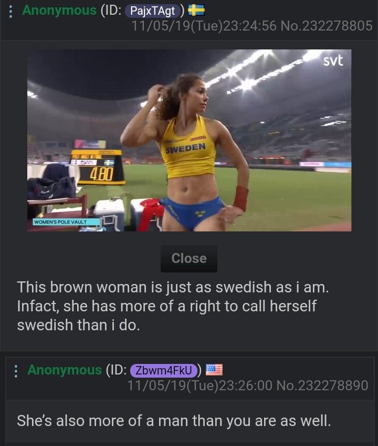Click the reply timestamp 23:26:00
The image size is (378, 446).
246,386
